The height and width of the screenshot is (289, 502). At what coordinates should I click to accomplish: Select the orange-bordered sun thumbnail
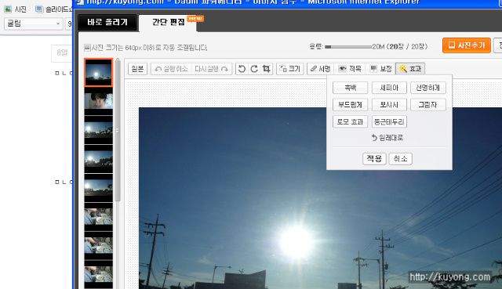[x=98, y=73]
